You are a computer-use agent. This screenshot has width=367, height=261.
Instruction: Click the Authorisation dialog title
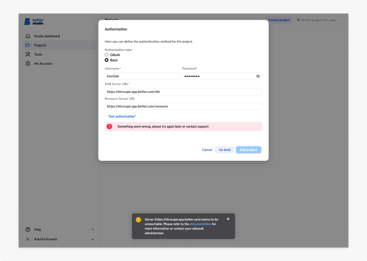coord(116,29)
